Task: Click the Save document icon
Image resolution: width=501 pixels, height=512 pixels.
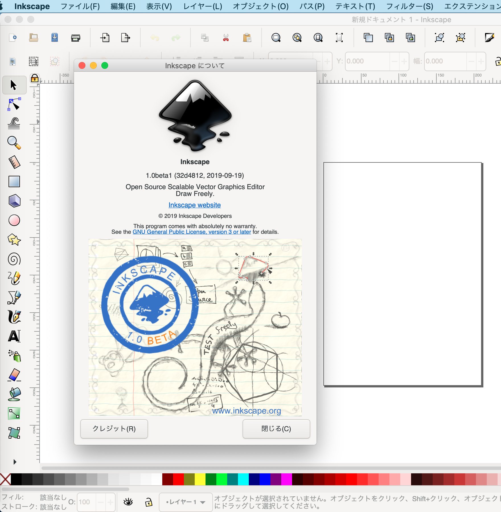Action: coord(55,38)
